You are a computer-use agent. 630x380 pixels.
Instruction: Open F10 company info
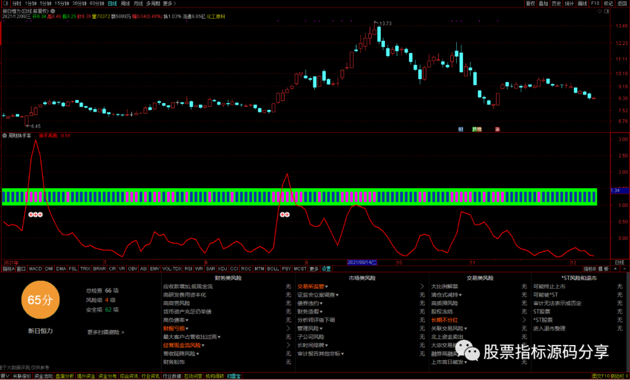coord(595,3)
